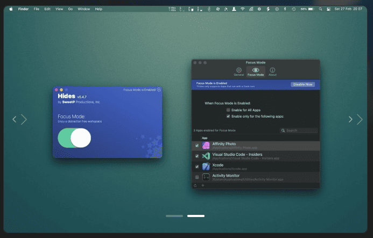Viewport: 373px width, 238px height.
Task: Select the Xcode row text
Action: (x=218, y=165)
